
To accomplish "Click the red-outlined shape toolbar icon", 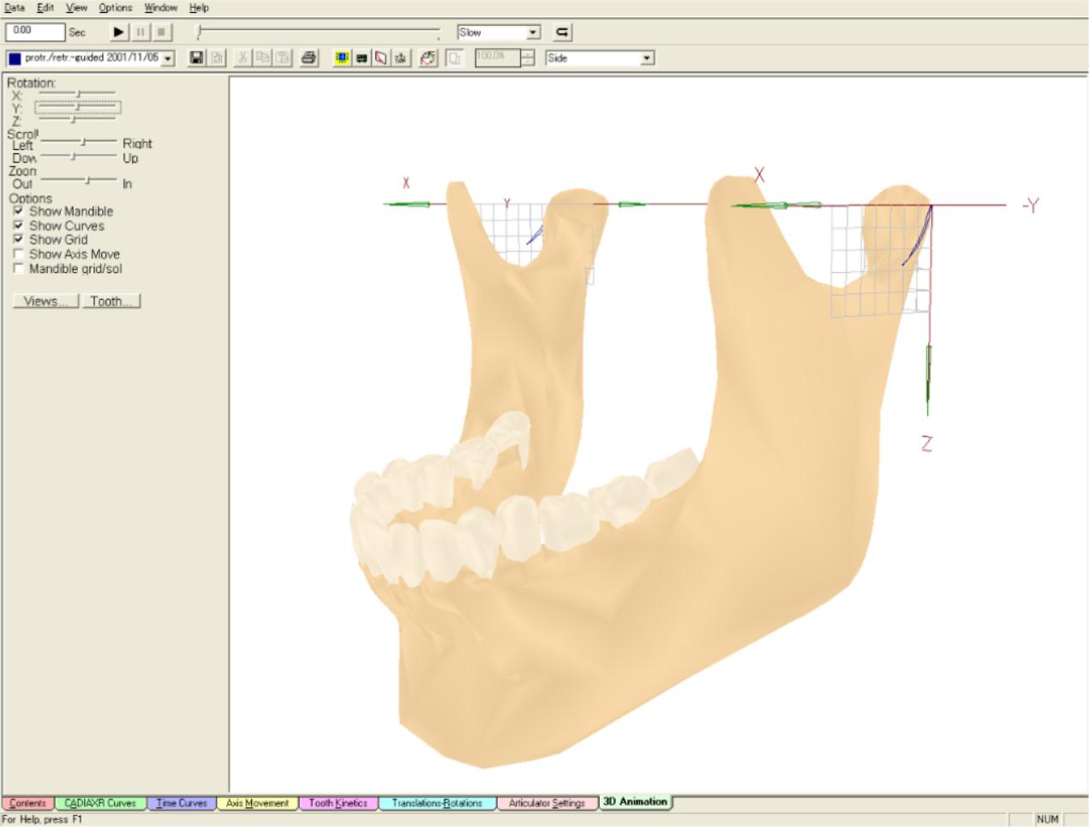I will (x=380, y=58).
